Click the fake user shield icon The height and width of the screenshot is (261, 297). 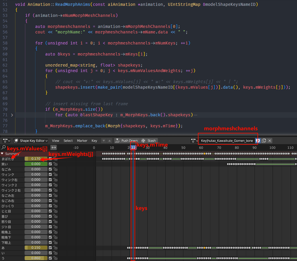pyautogui.click(x=258, y=141)
